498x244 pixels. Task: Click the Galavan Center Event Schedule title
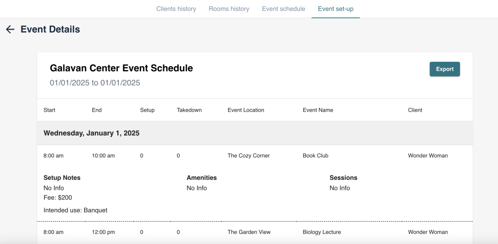(x=121, y=68)
